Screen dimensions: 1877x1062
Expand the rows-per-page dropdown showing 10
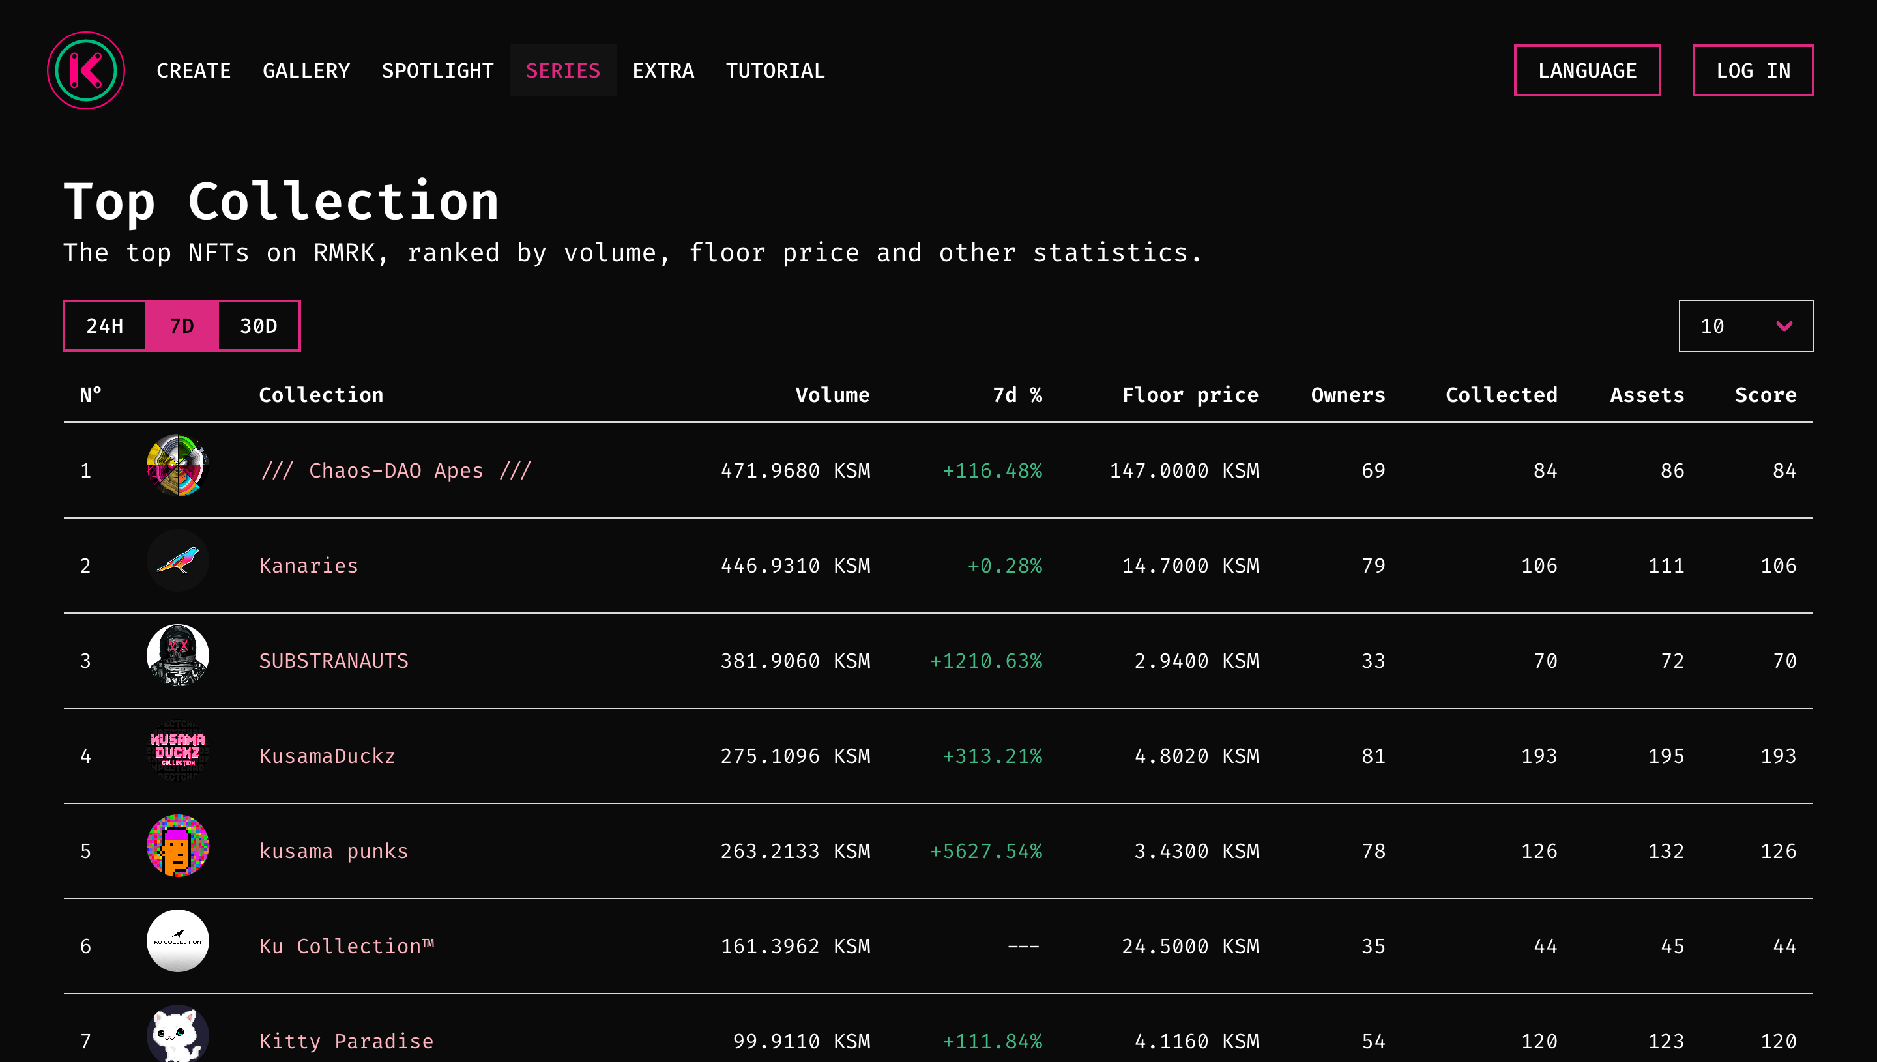coord(1745,326)
